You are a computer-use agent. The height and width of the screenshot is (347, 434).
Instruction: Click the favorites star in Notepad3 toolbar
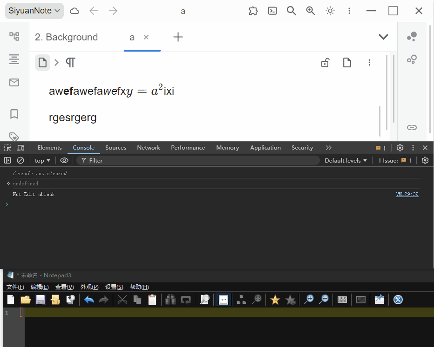point(275,300)
